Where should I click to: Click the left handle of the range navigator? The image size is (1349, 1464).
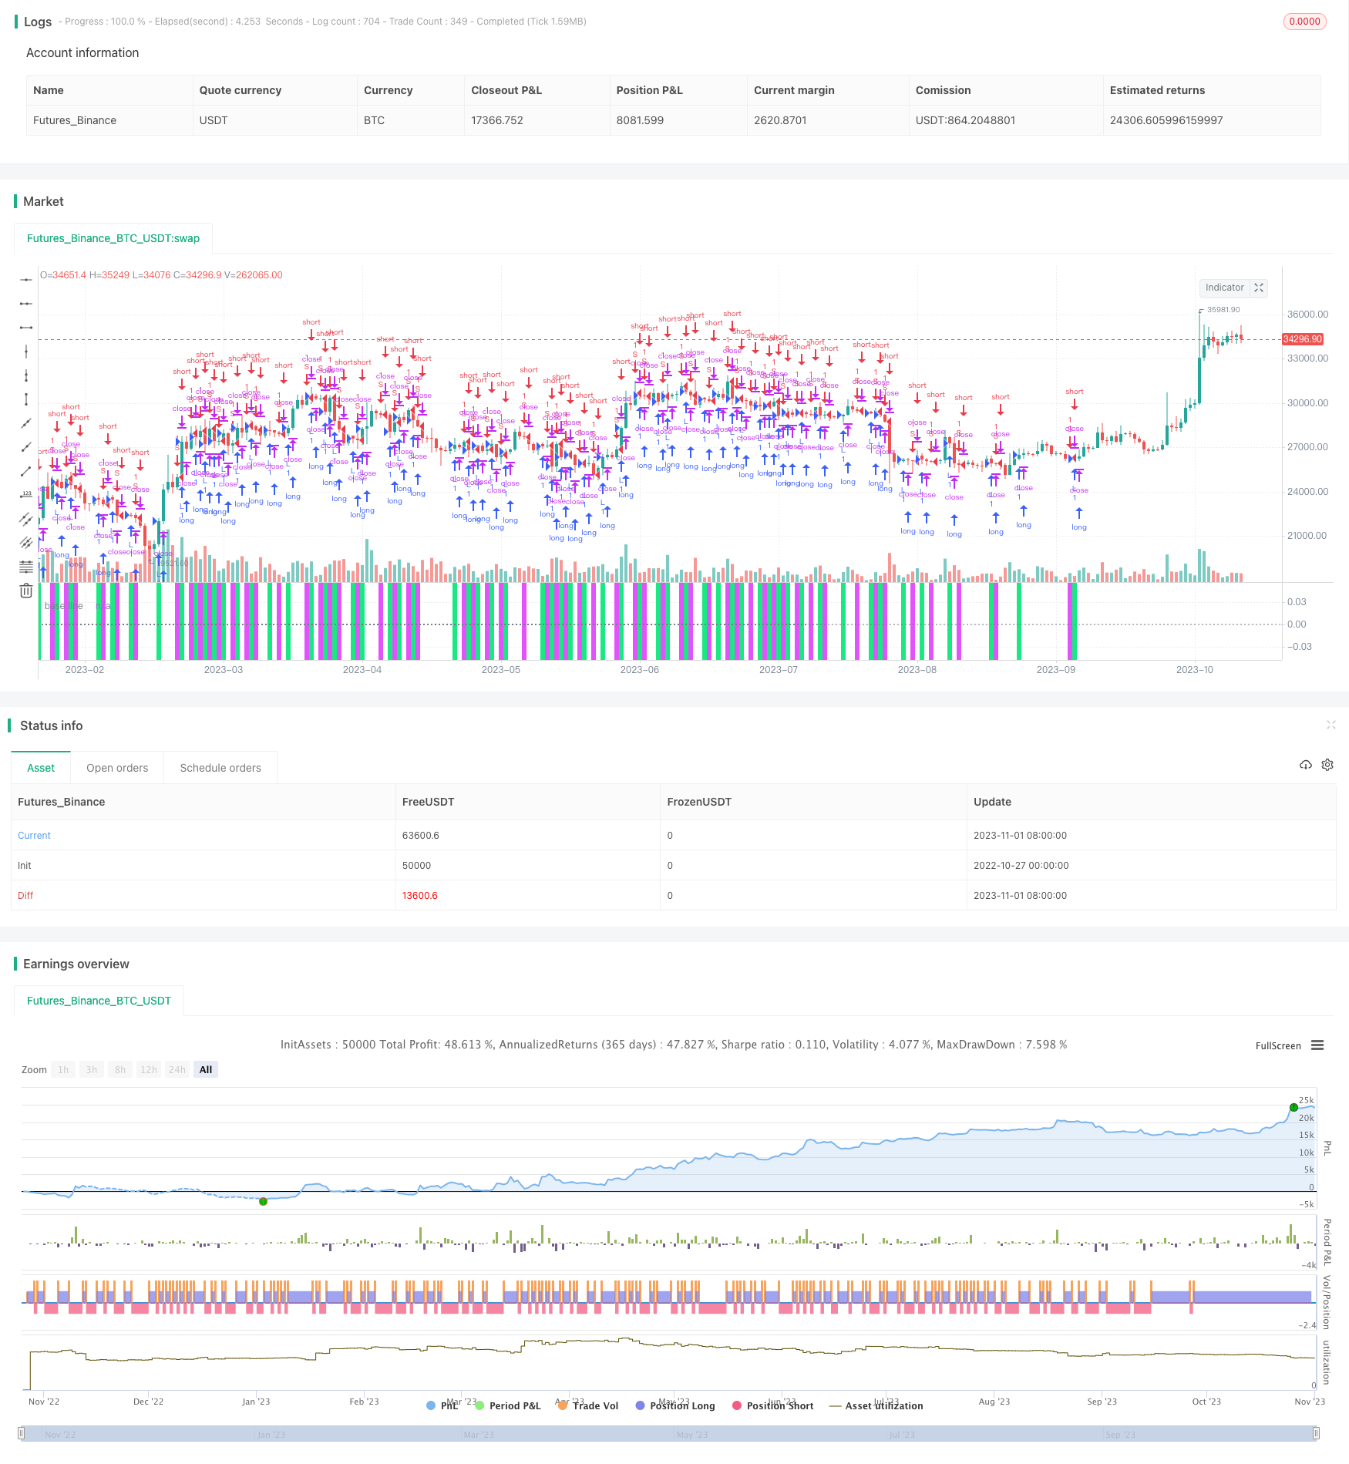(x=22, y=1433)
